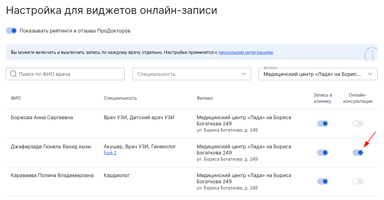Screen dimensions: 384x200
Task: Click the label Показывать рейтинги и отзывы ПроДокторов
Action: [x=75, y=31]
